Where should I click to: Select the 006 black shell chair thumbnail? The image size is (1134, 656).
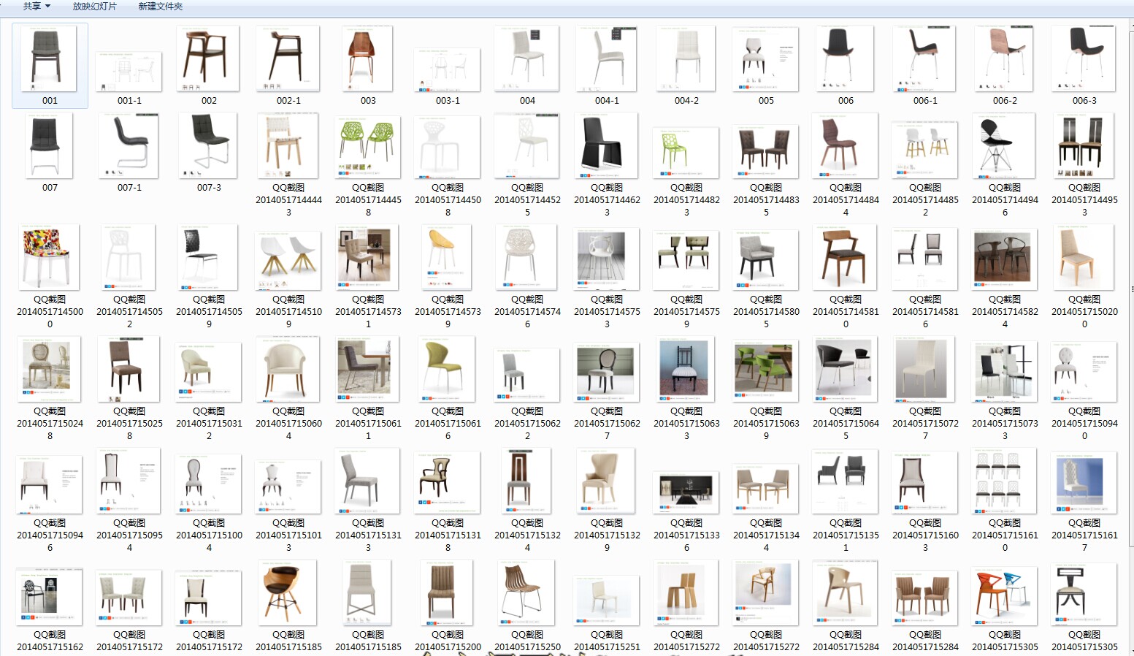tap(846, 58)
